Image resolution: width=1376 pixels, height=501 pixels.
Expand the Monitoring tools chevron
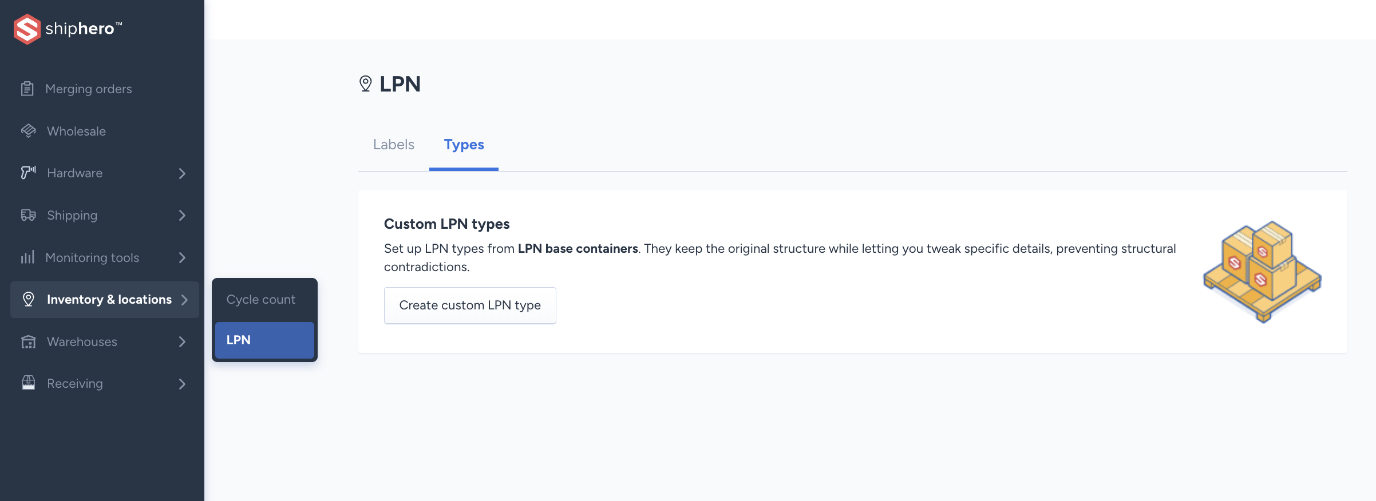(182, 258)
